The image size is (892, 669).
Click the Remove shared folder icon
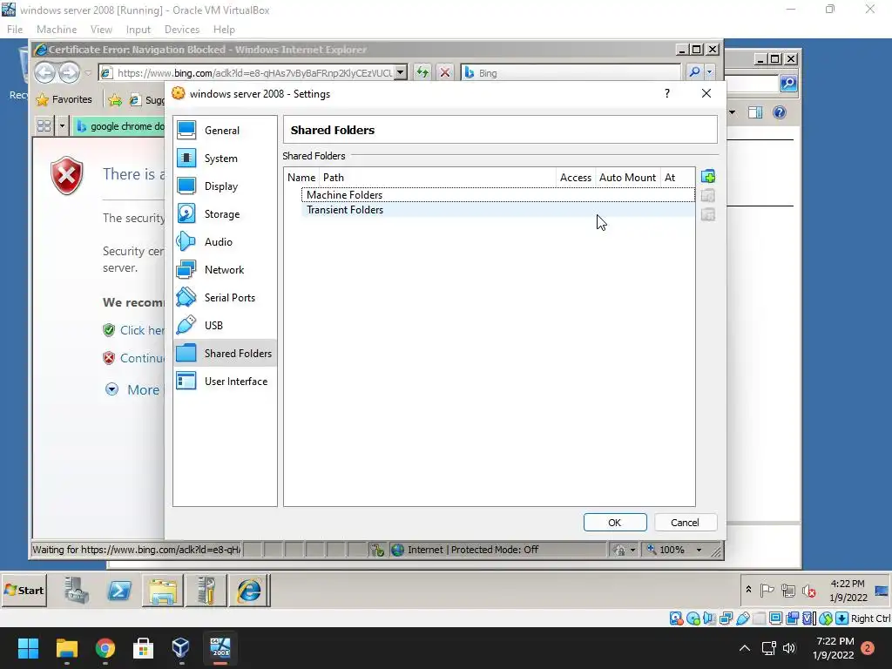707,214
